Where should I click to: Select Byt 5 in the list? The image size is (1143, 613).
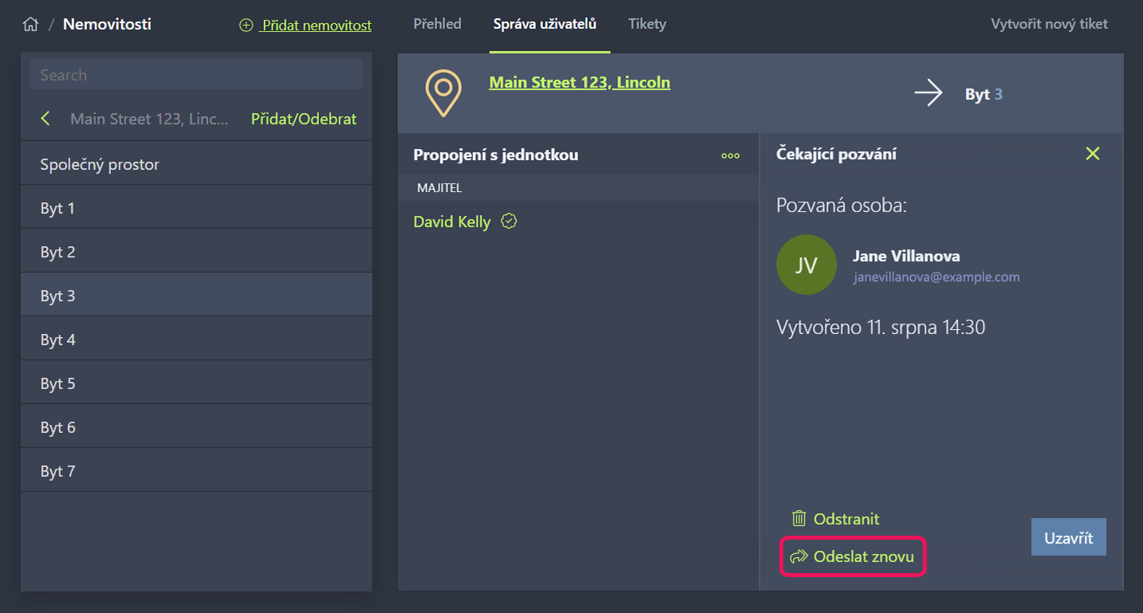[196, 383]
